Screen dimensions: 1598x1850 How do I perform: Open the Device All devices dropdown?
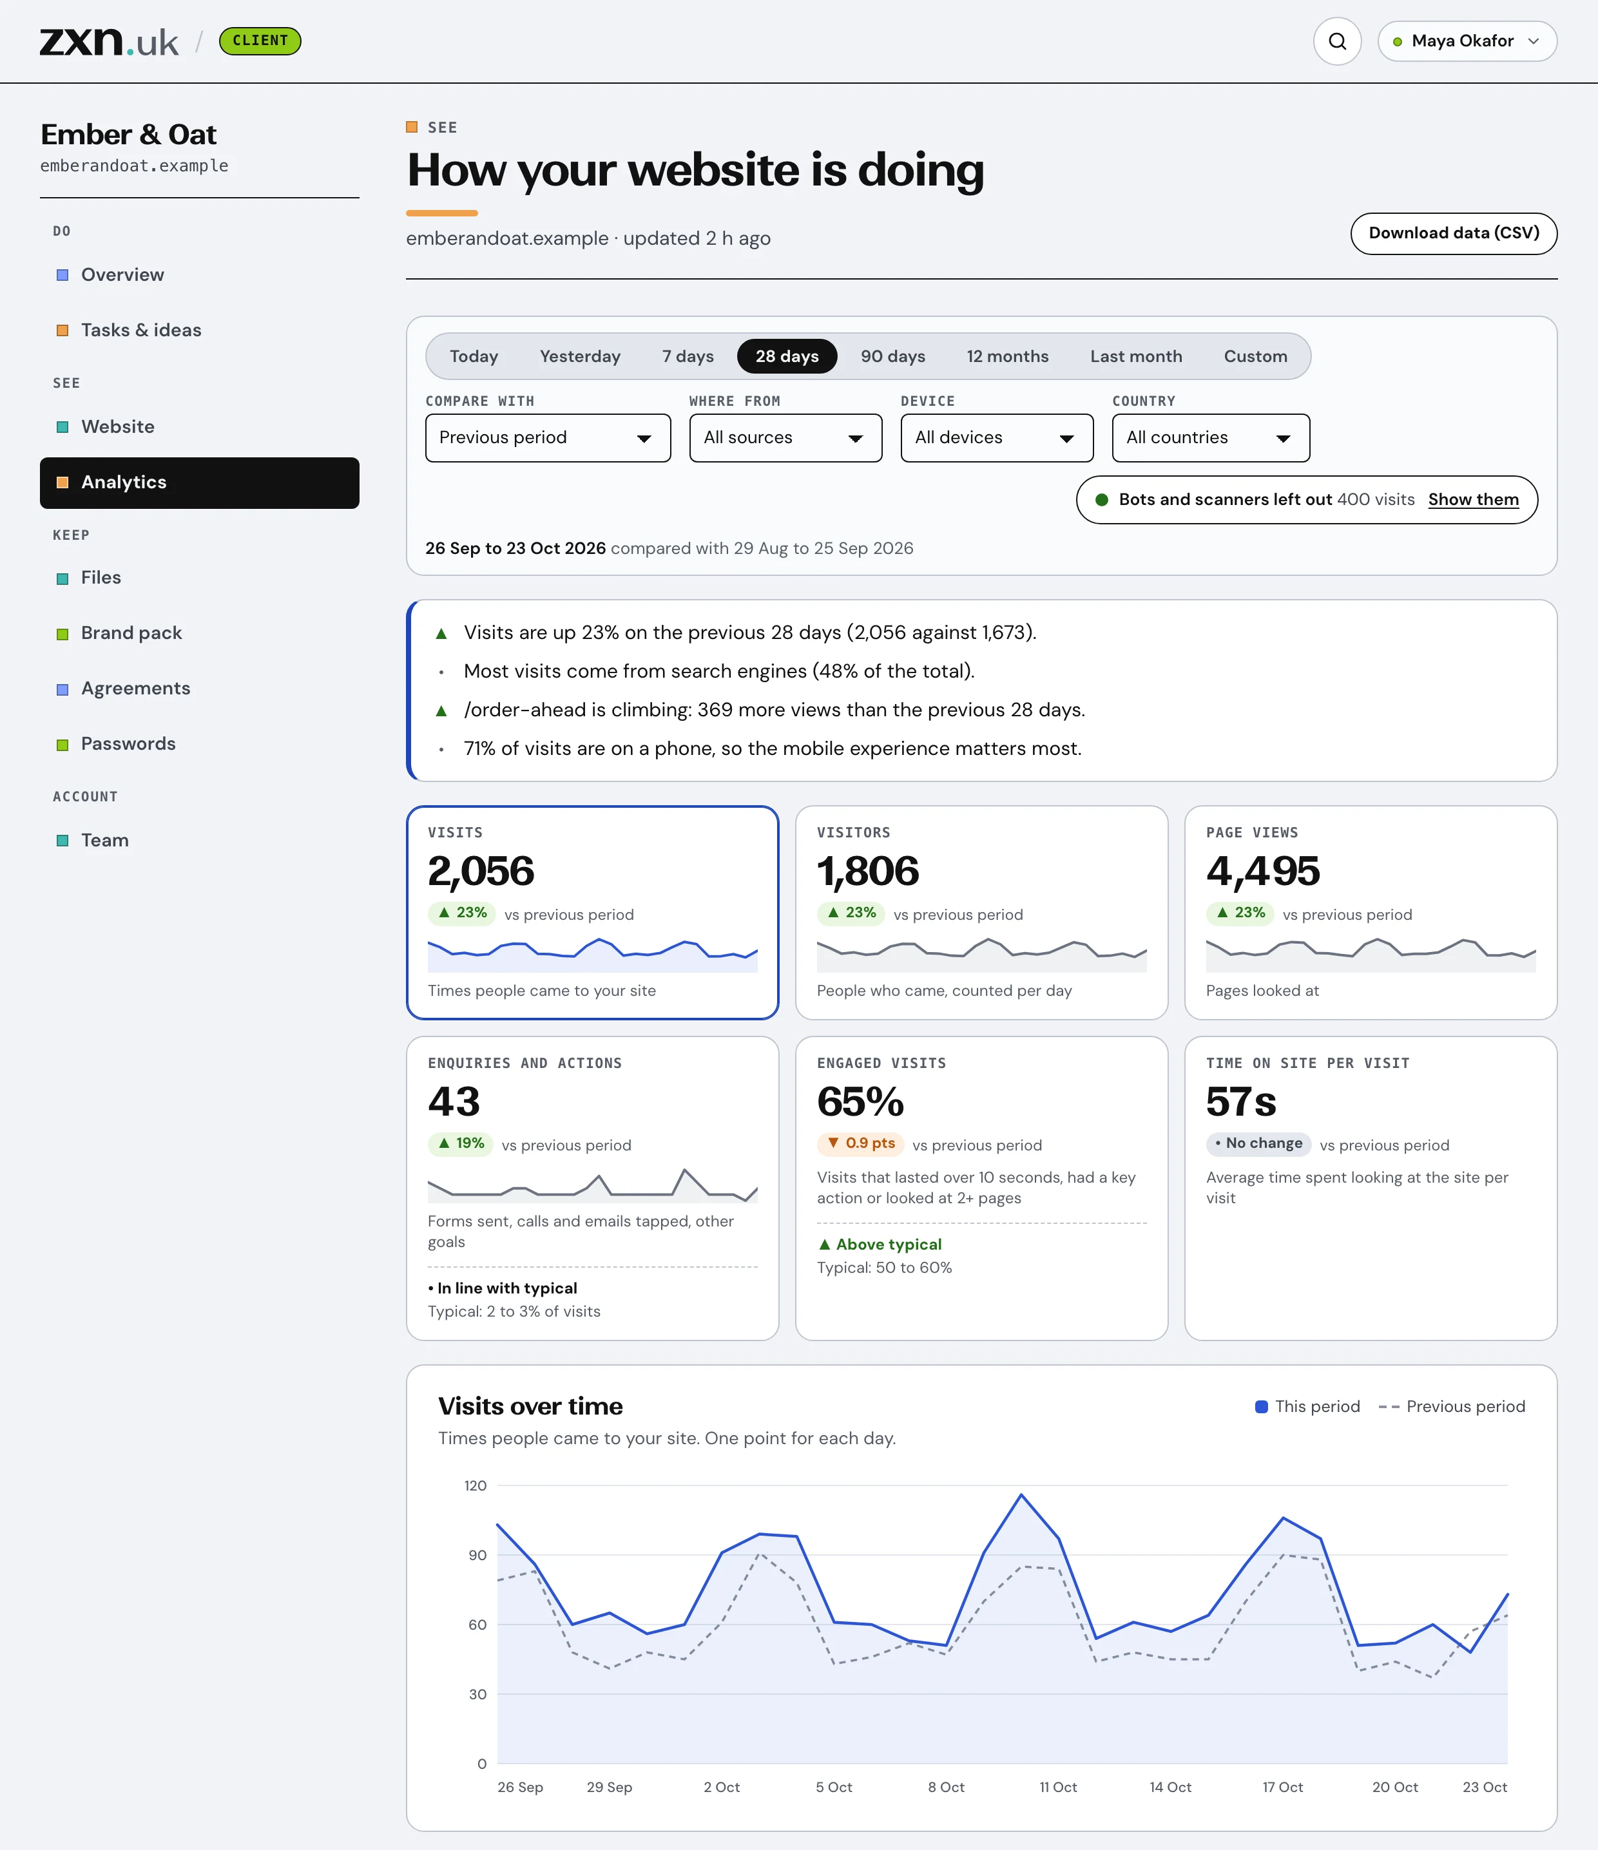[x=997, y=437]
